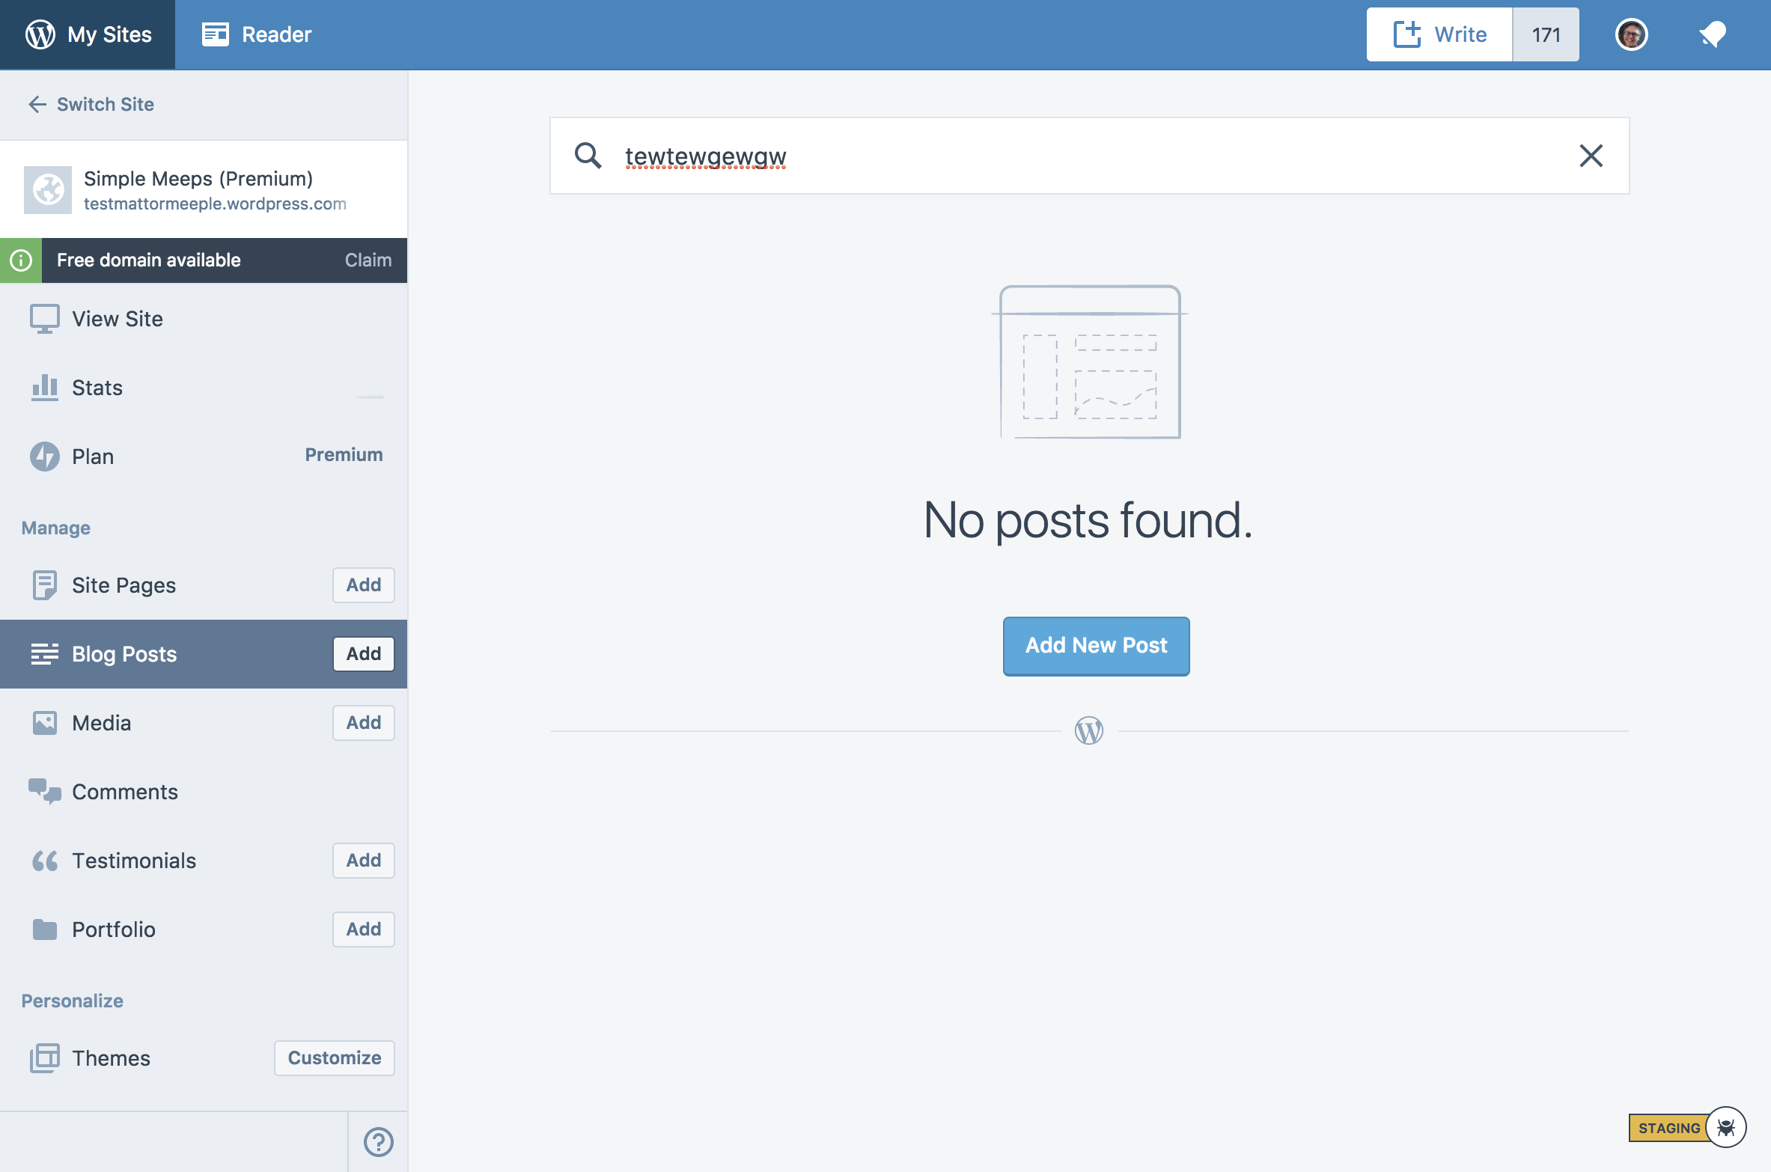Clear the search with the X

point(1591,156)
